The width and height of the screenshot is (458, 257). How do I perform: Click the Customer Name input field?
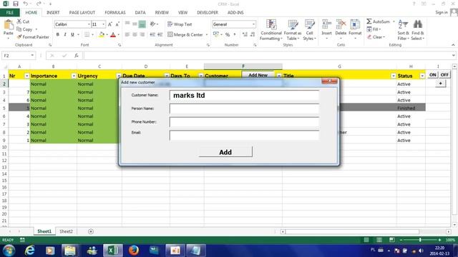(244, 95)
